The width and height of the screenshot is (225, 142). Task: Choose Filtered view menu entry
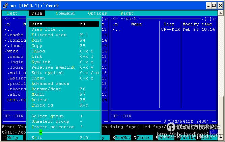pyautogui.click(x=49, y=35)
